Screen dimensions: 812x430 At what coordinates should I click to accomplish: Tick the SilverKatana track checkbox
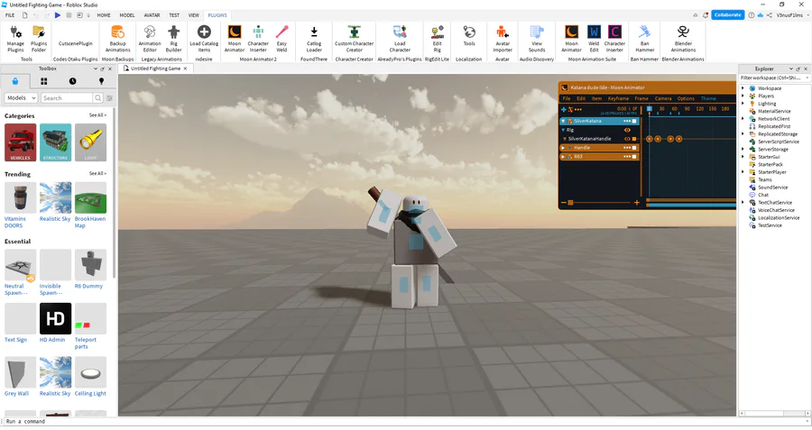[x=634, y=121]
